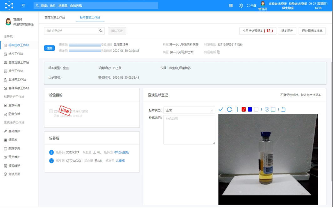Image resolution: width=333 pixels, height=208 pixels.
Task: Click the barcode icon in the top bar
Action: point(231,5)
